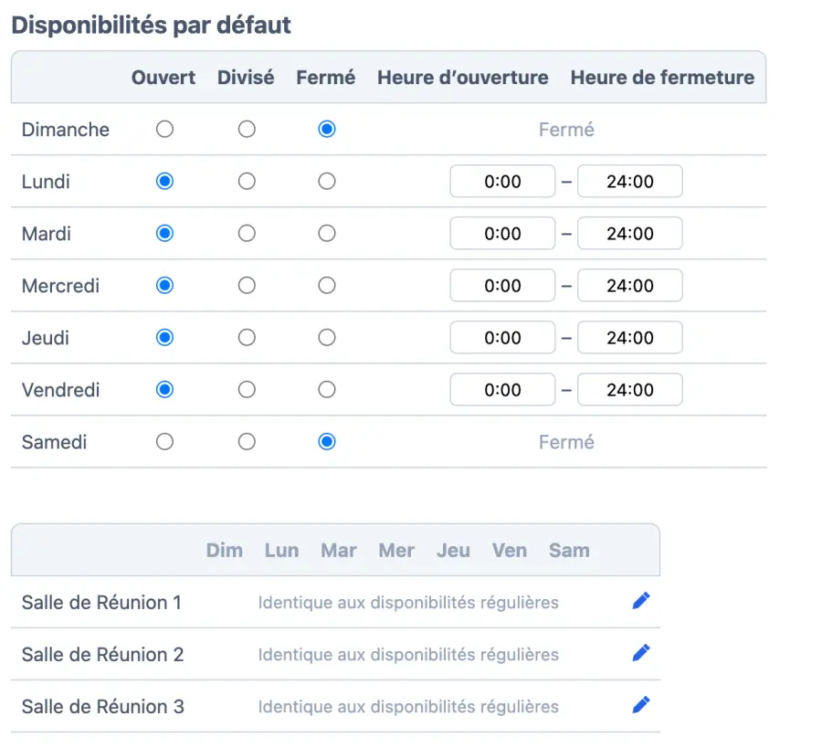Change Vendredi closing time field
Image resolution: width=822 pixels, height=748 pixels.
(x=630, y=390)
